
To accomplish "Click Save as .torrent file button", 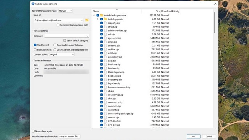I will [70, 136].
